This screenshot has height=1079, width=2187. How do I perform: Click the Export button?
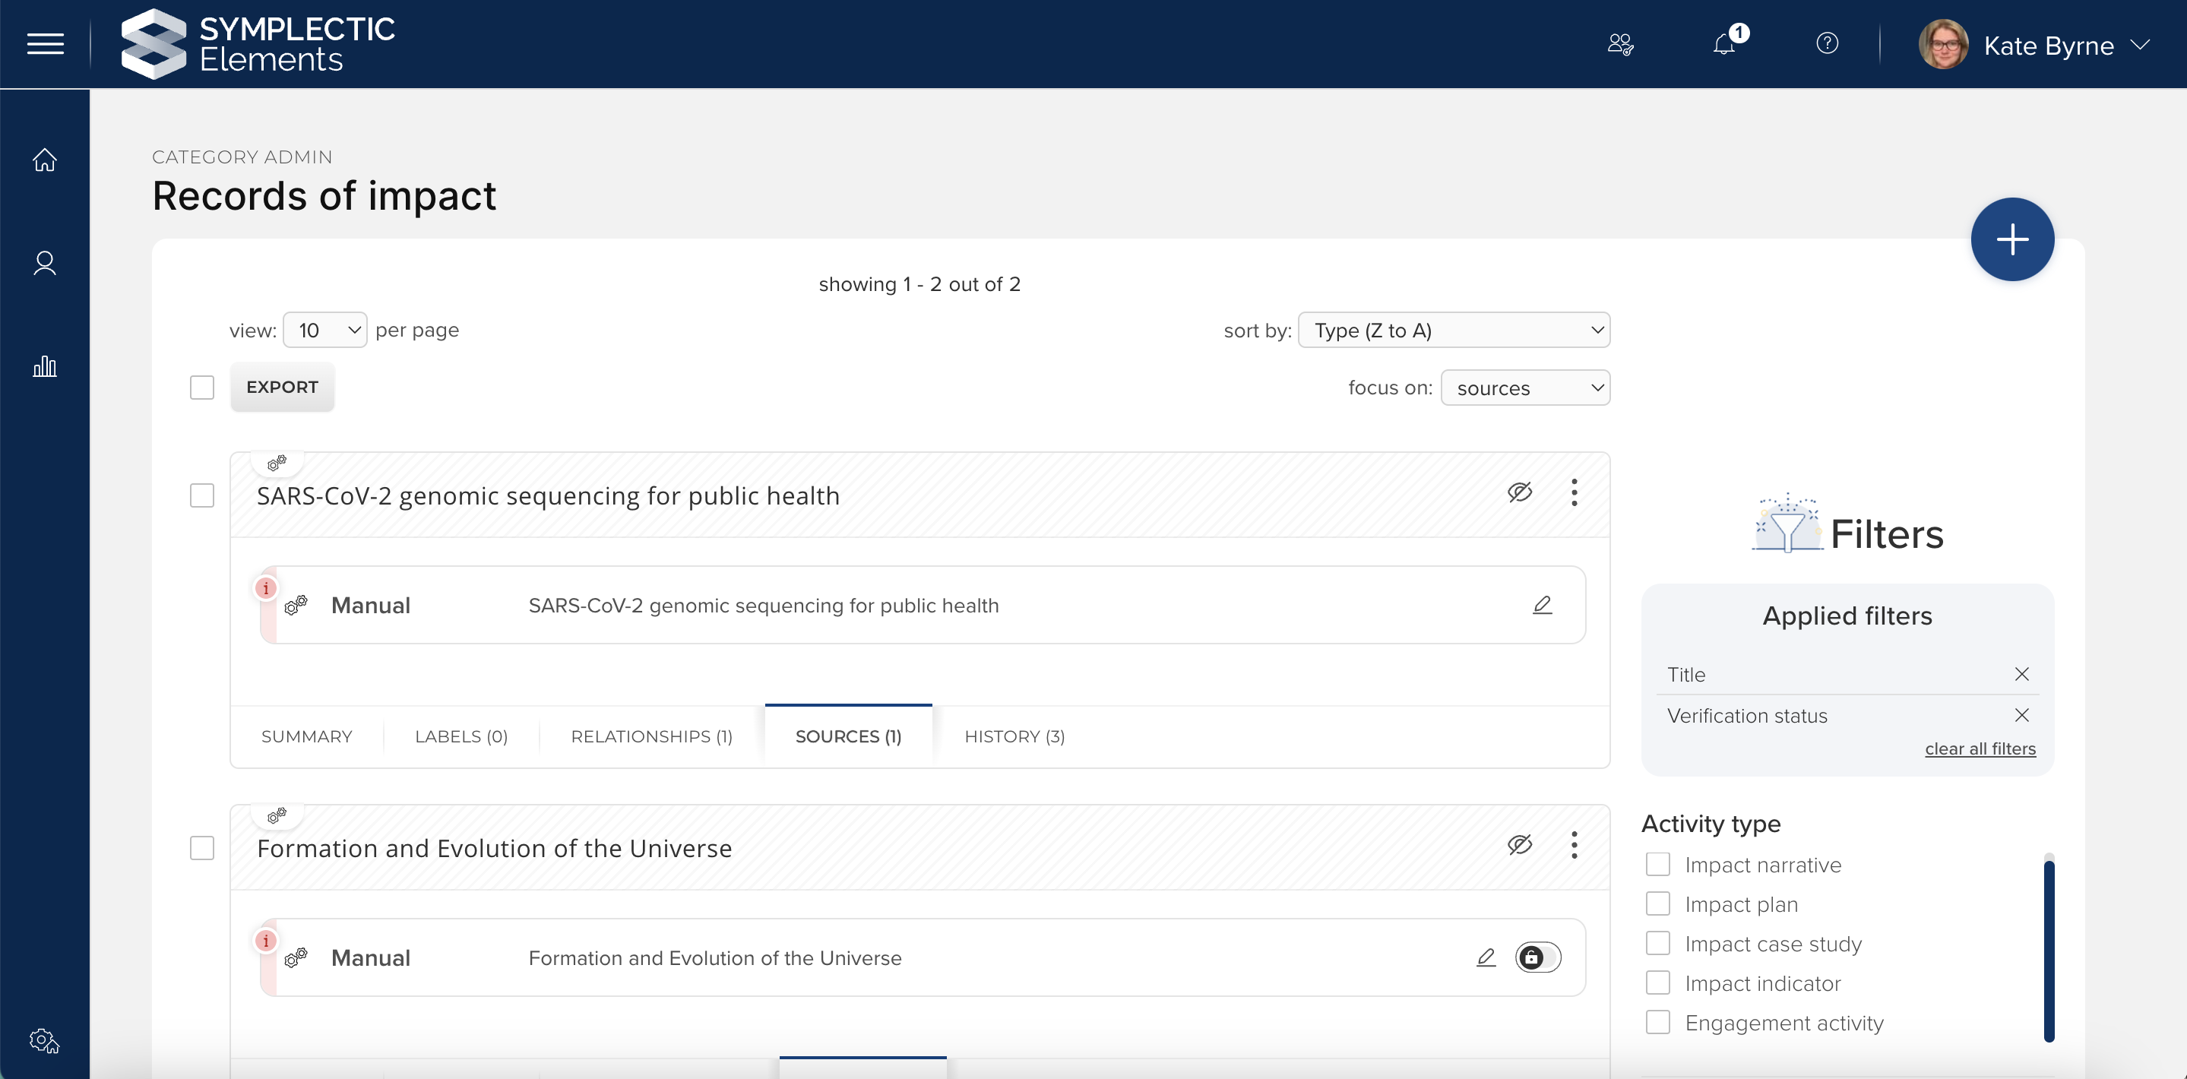(282, 387)
